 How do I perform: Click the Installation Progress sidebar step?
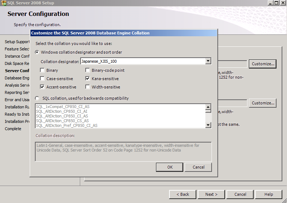(x=17, y=121)
